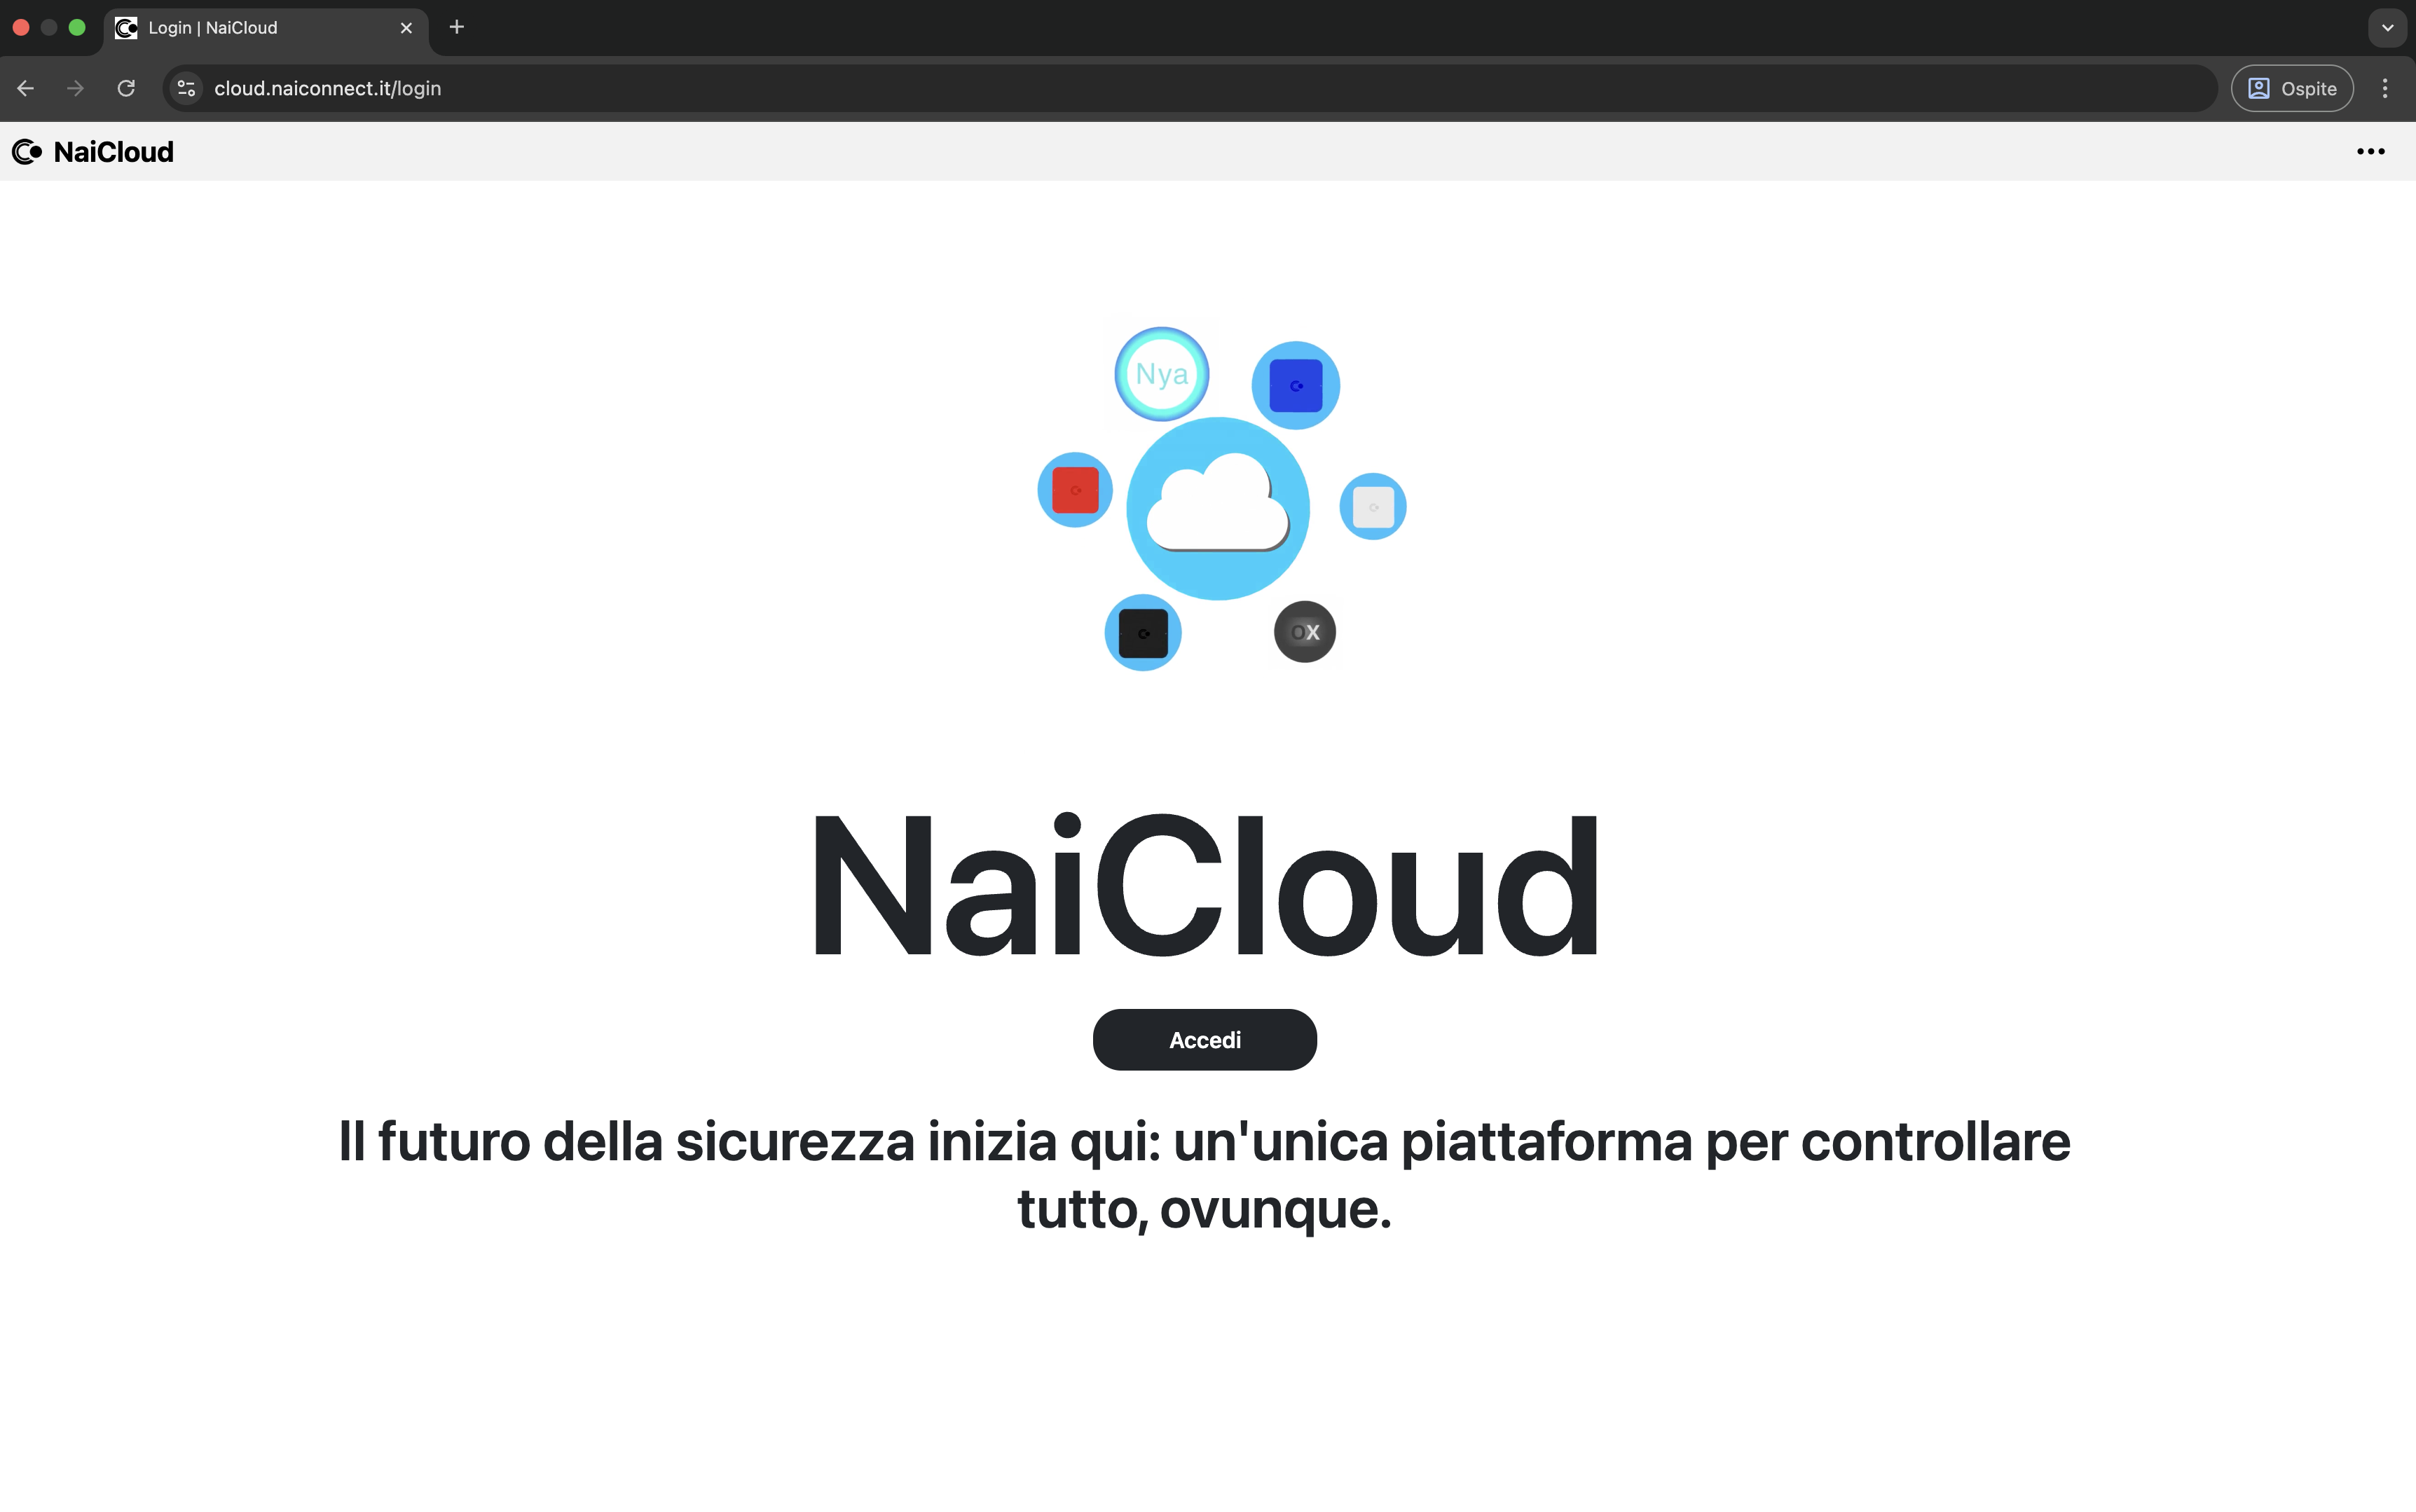Select the black device icon below the cloud
Viewport: 2416px width, 1512px height.
1143,632
